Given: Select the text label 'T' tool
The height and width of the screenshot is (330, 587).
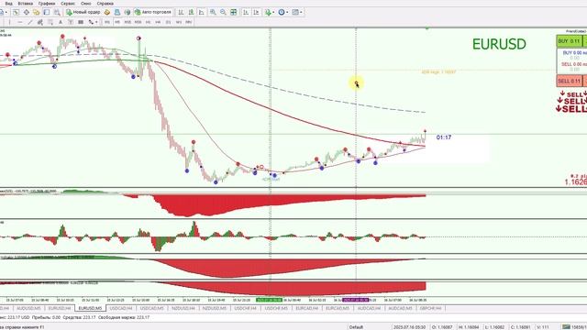Looking at the screenshot, I should coord(71,22).
